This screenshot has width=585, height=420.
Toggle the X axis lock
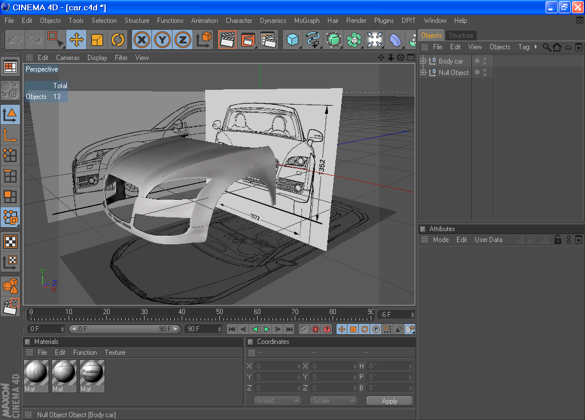coord(142,39)
